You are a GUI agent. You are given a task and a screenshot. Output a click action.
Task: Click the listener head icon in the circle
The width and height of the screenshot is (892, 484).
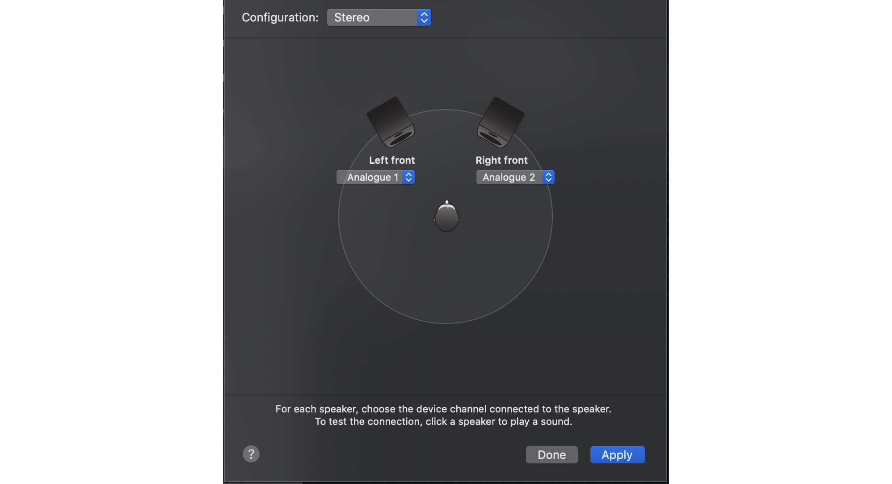[446, 216]
